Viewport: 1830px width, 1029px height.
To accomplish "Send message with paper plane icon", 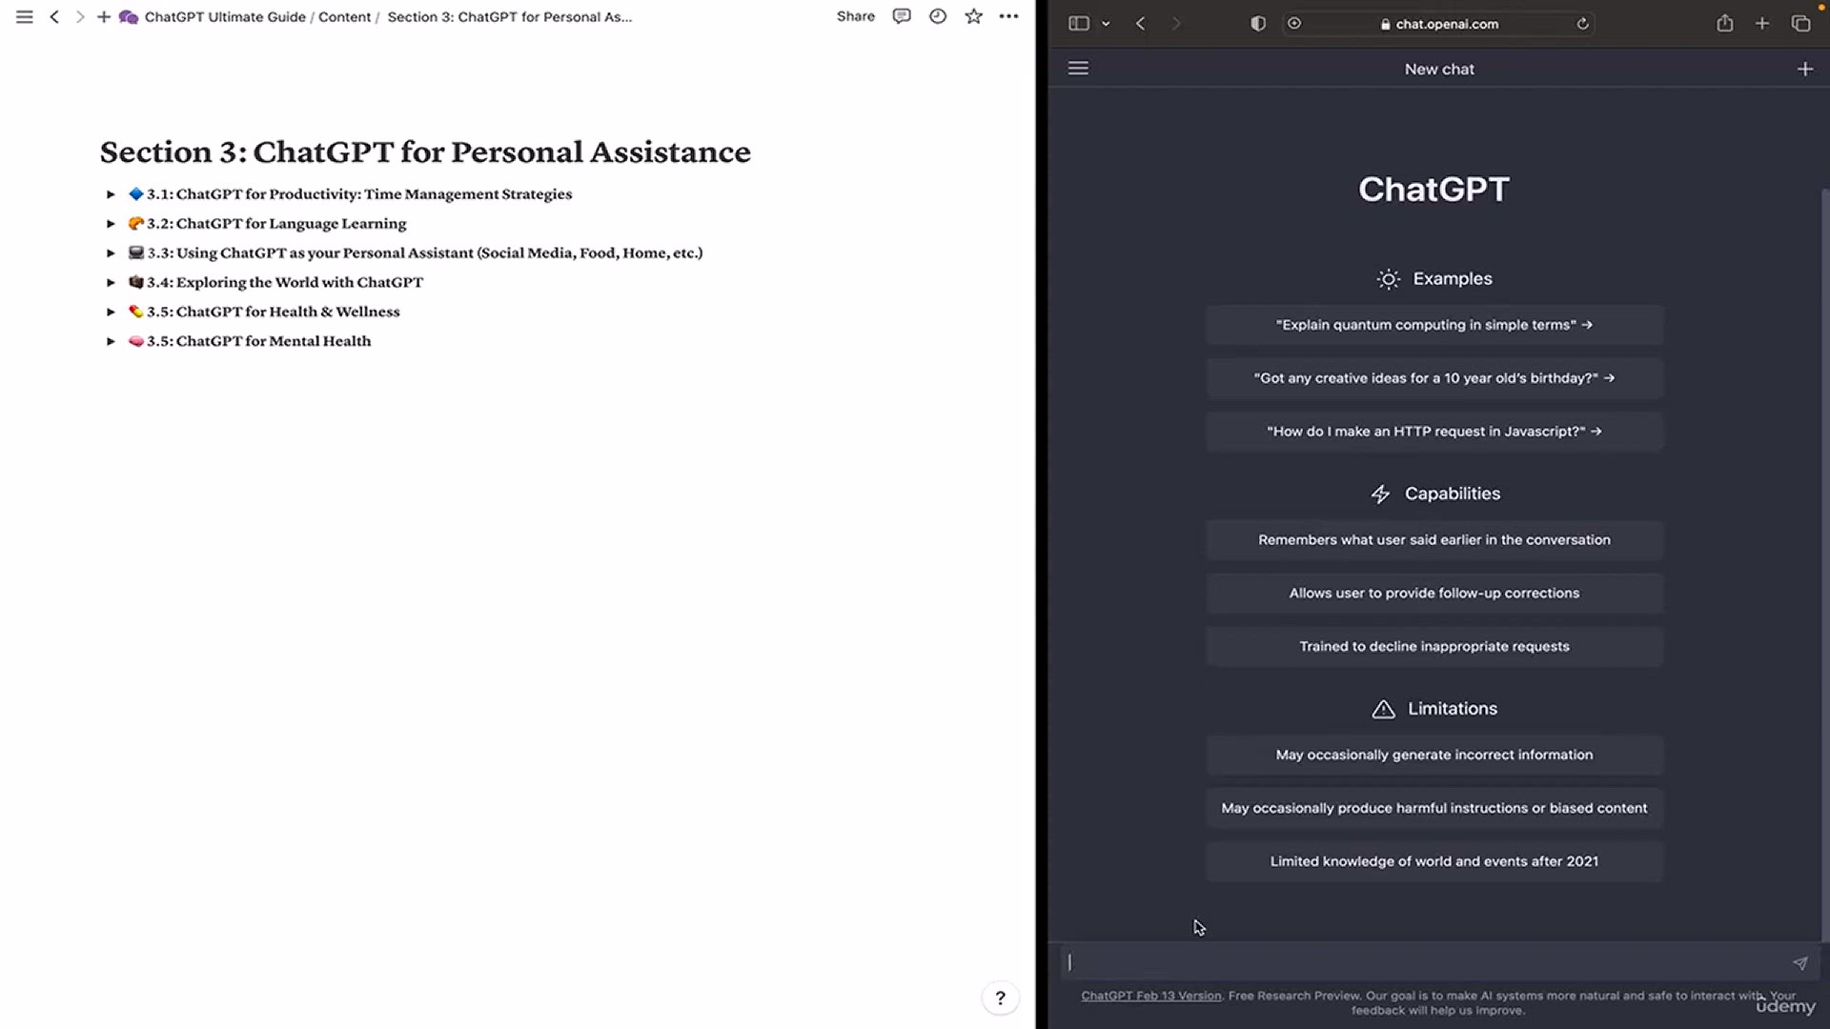I will (1799, 963).
